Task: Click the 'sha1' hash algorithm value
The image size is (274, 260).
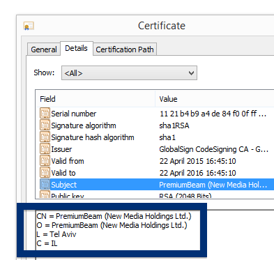Action: pyautogui.click(x=167, y=137)
